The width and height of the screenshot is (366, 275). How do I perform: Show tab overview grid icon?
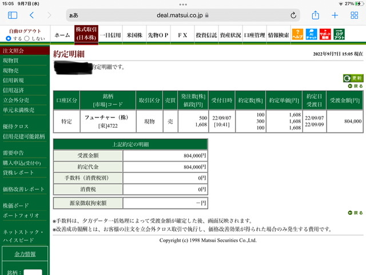tap(354, 15)
